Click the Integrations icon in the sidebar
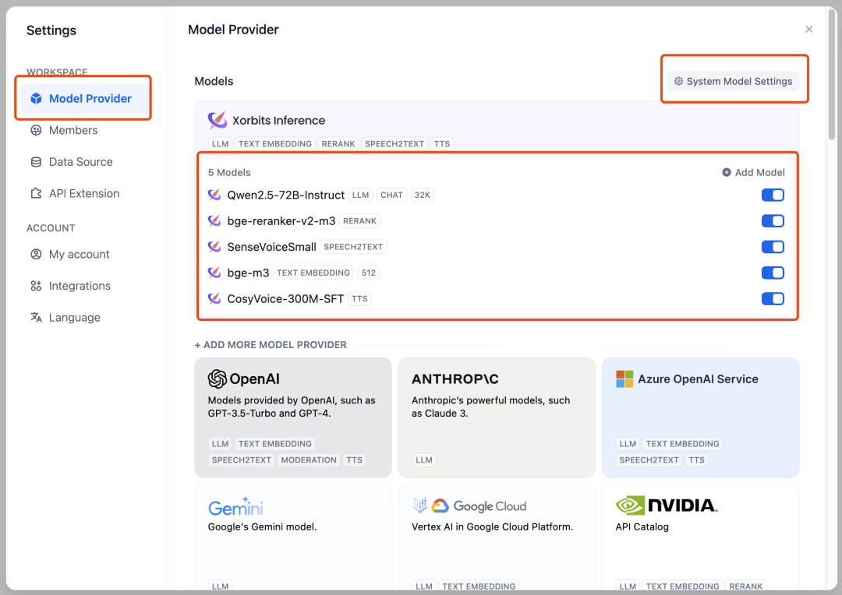The height and width of the screenshot is (595, 842). pyautogui.click(x=36, y=286)
